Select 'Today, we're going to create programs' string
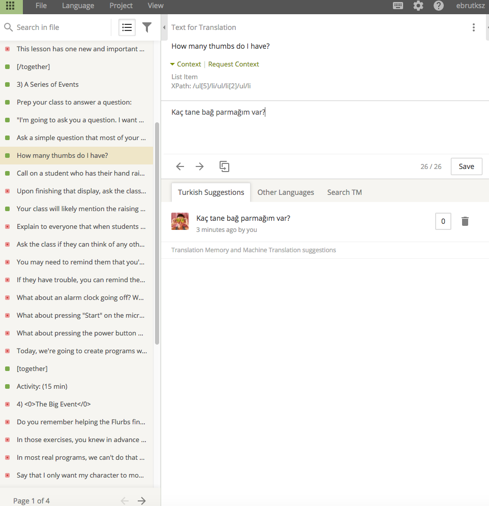 click(x=77, y=351)
